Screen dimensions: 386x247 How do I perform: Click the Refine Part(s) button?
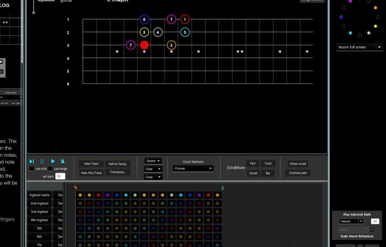click(118, 164)
